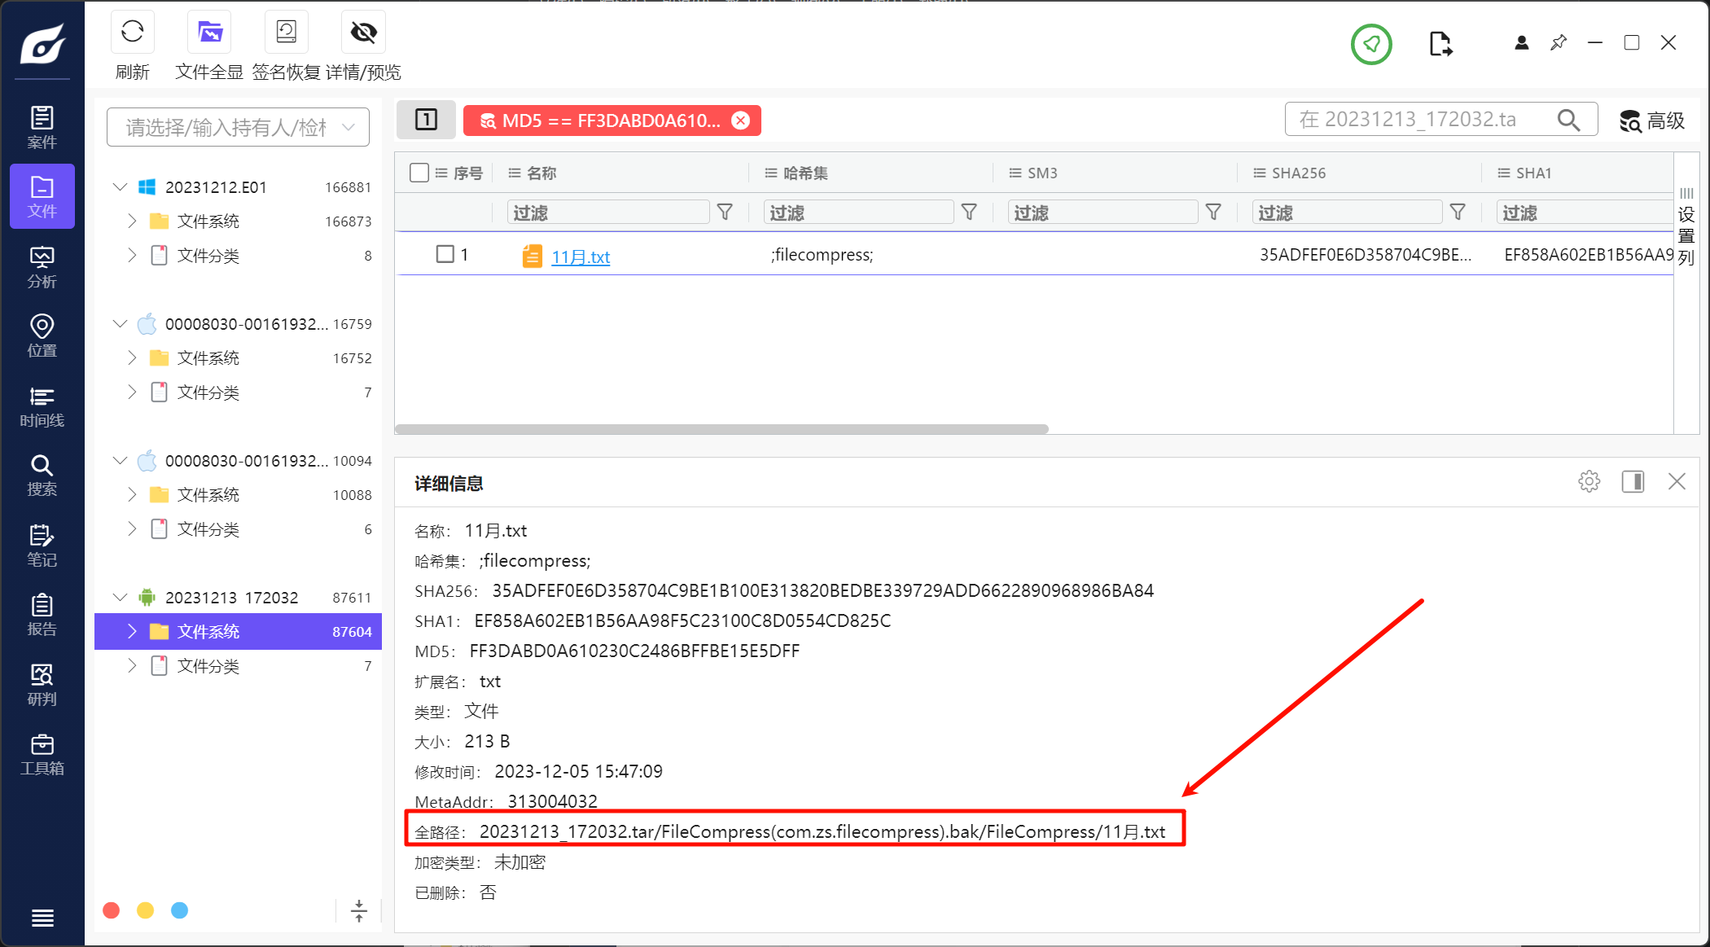Open the 请选择/输入持有人 dropdown
This screenshot has height=947, width=1710.
pos(238,127)
